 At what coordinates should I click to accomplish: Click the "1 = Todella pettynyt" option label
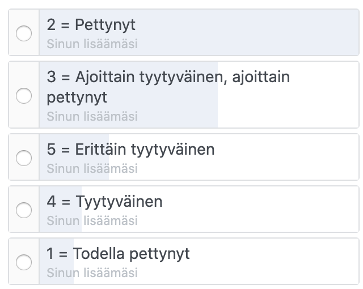pos(119,253)
